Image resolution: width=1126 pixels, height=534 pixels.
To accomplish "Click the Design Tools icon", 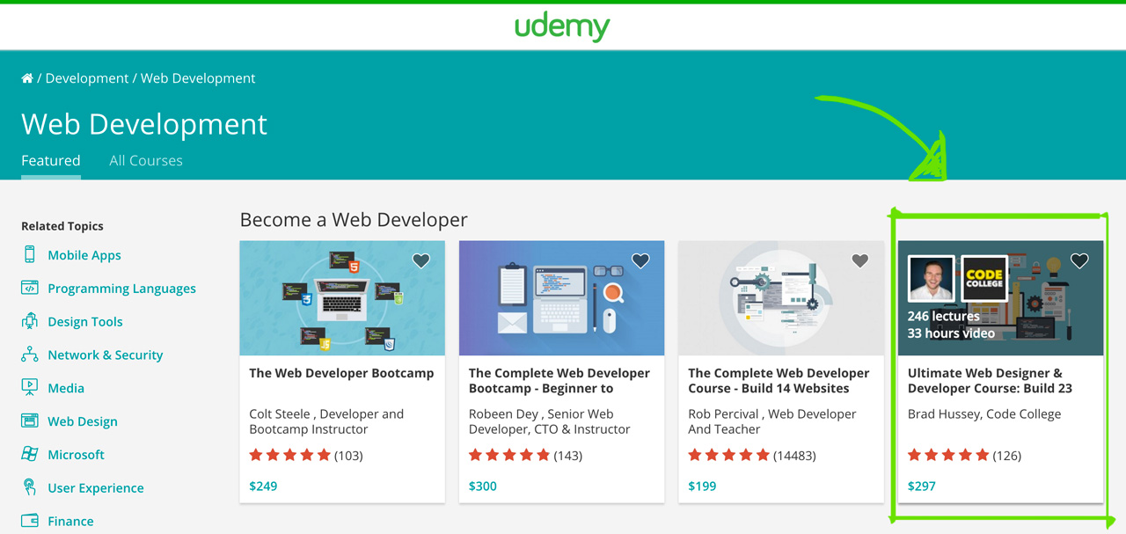I will pyautogui.click(x=30, y=321).
